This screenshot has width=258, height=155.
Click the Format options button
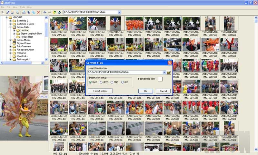coord(100,91)
